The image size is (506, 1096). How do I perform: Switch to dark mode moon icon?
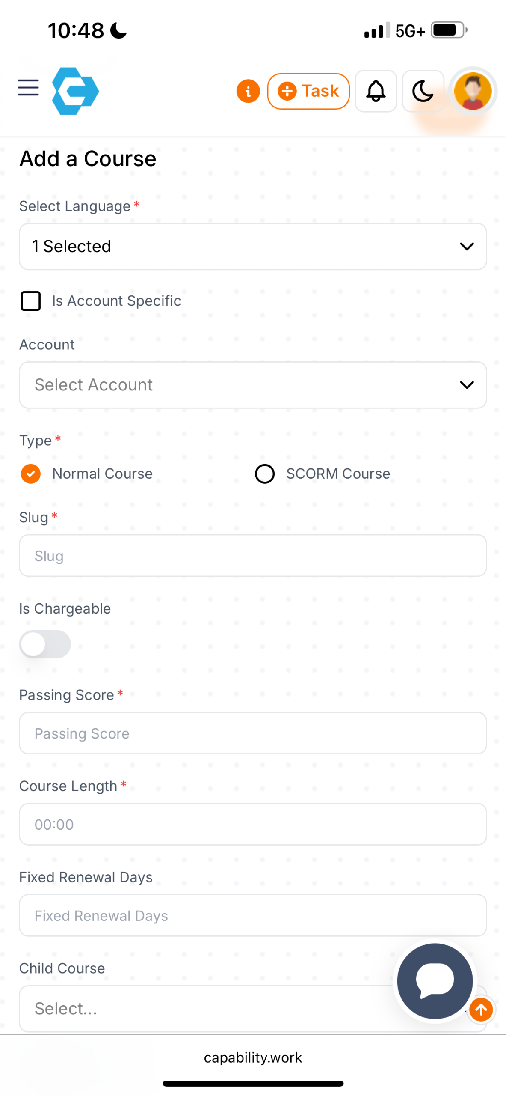(423, 91)
